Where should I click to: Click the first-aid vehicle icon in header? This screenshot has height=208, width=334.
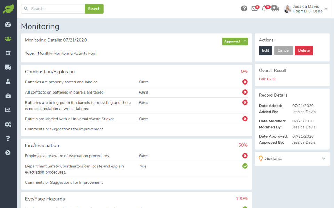pyautogui.click(x=276, y=8)
